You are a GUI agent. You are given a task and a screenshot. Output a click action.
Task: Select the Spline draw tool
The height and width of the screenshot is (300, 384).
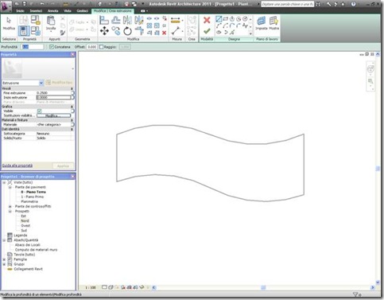point(246,25)
